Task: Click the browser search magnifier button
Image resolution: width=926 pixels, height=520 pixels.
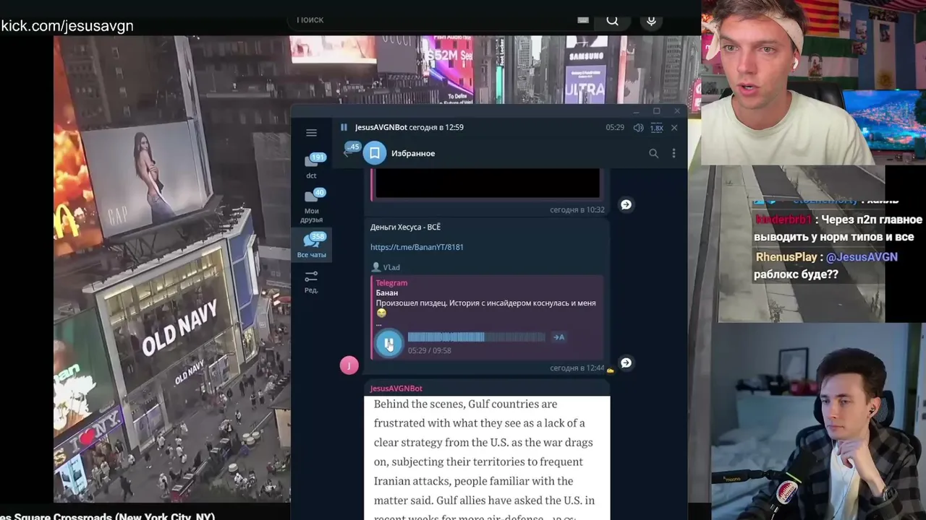Action: tap(613, 19)
